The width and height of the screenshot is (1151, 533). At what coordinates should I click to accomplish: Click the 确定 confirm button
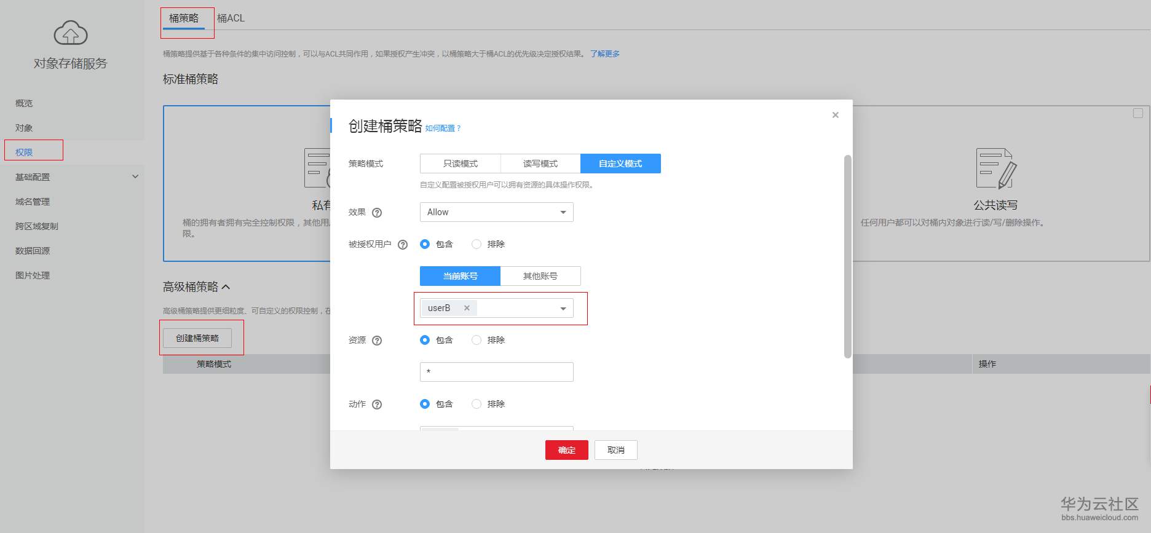(x=567, y=450)
